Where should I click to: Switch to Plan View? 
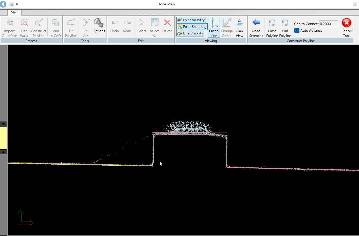239,27
